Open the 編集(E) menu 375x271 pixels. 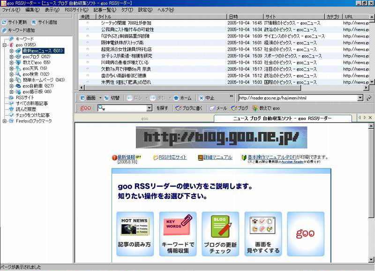[x=32, y=10]
